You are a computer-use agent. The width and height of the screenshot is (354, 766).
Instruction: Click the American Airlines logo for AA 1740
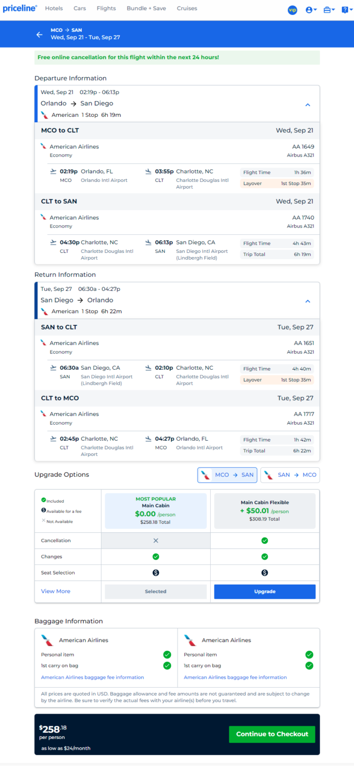click(43, 217)
